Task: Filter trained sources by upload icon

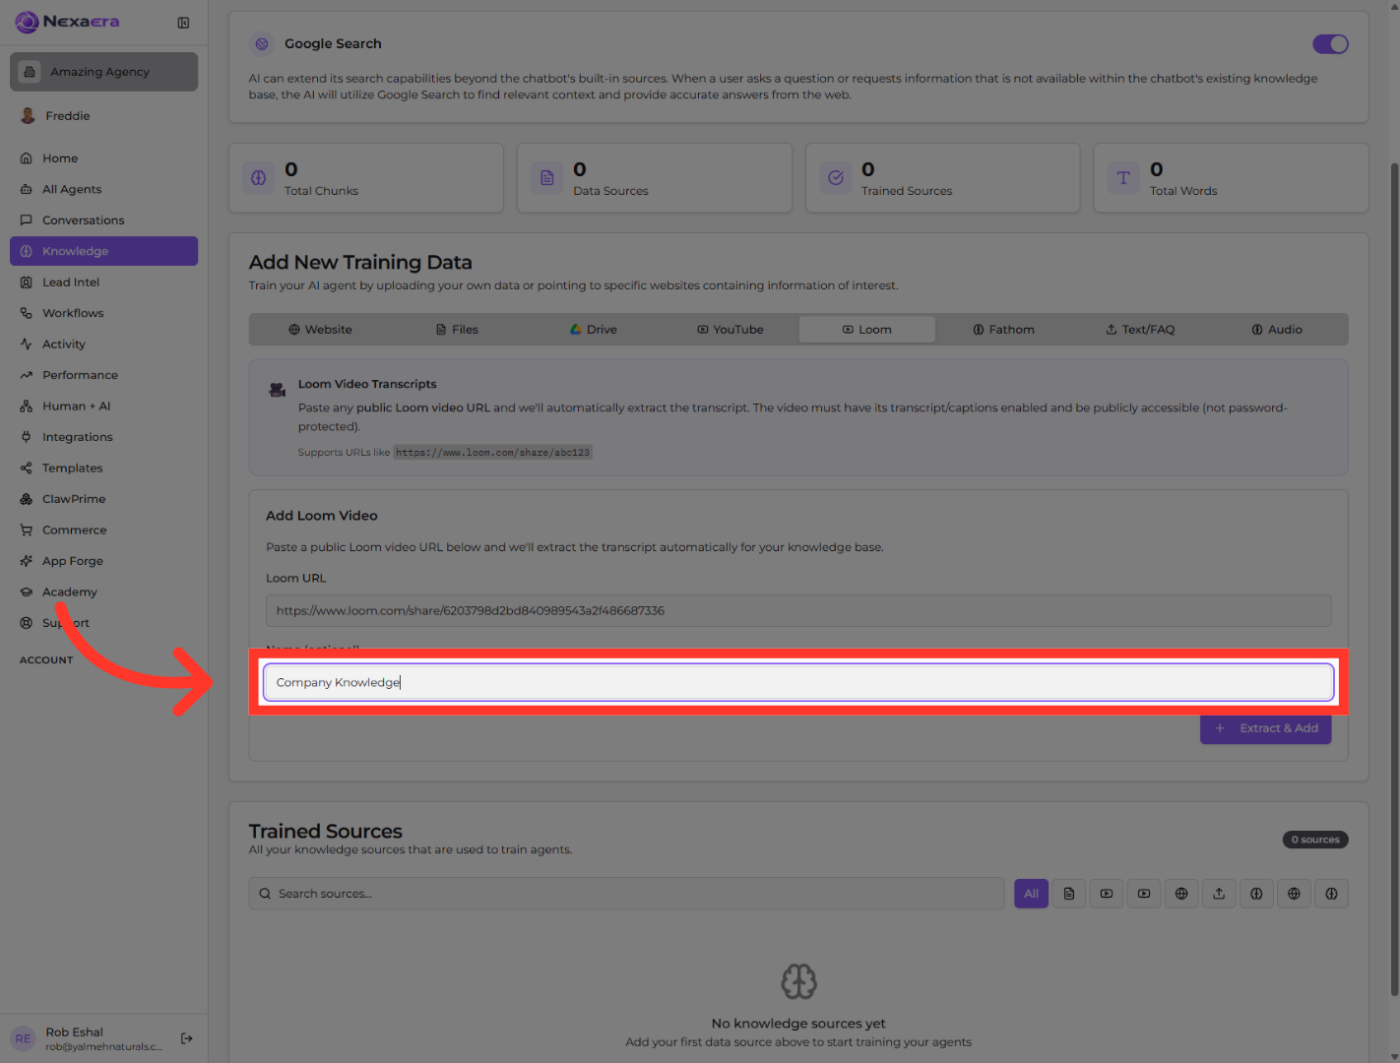Action: point(1219,894)
